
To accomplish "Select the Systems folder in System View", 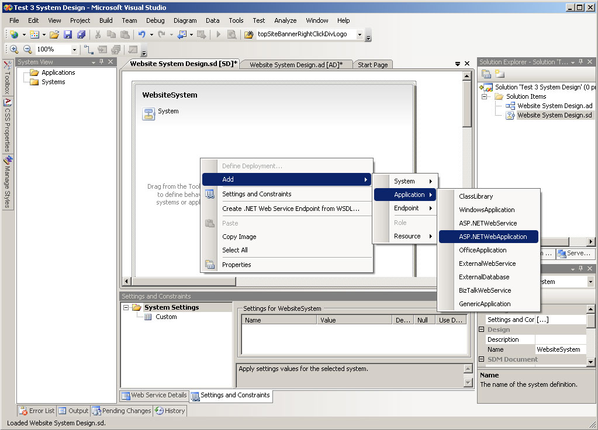I will (48, 82).
